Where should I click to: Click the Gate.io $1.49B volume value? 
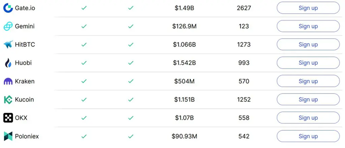tap(185, 8)
